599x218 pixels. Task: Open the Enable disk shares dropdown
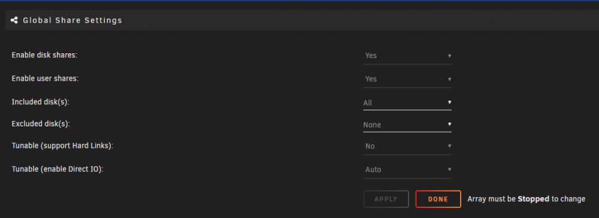(x=407, y=56)
